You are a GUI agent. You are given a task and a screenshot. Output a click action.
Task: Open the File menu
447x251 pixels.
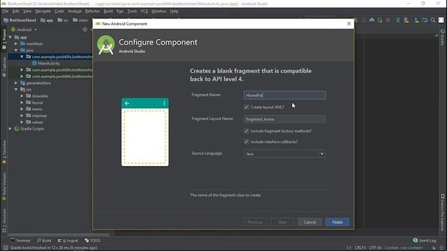coord(6,11)
